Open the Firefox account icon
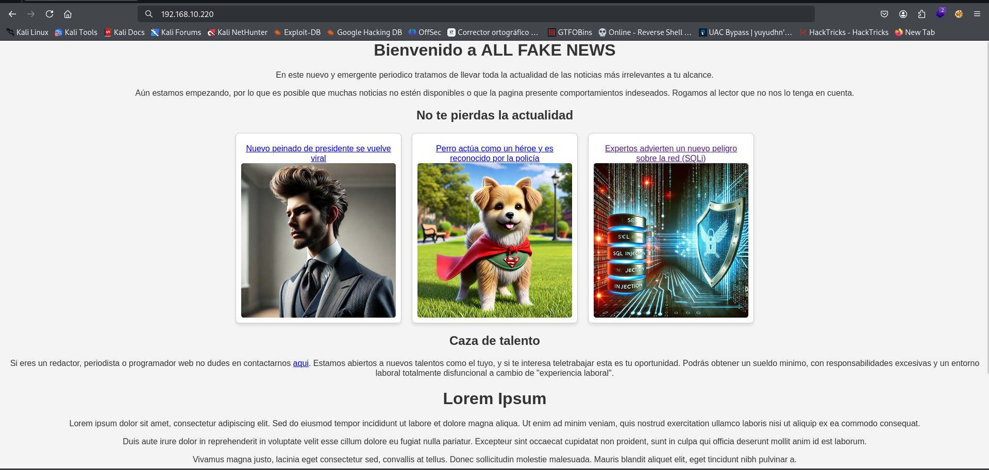Screen dimensions: 989x470 pyautogui.click(x=903, y=14)
